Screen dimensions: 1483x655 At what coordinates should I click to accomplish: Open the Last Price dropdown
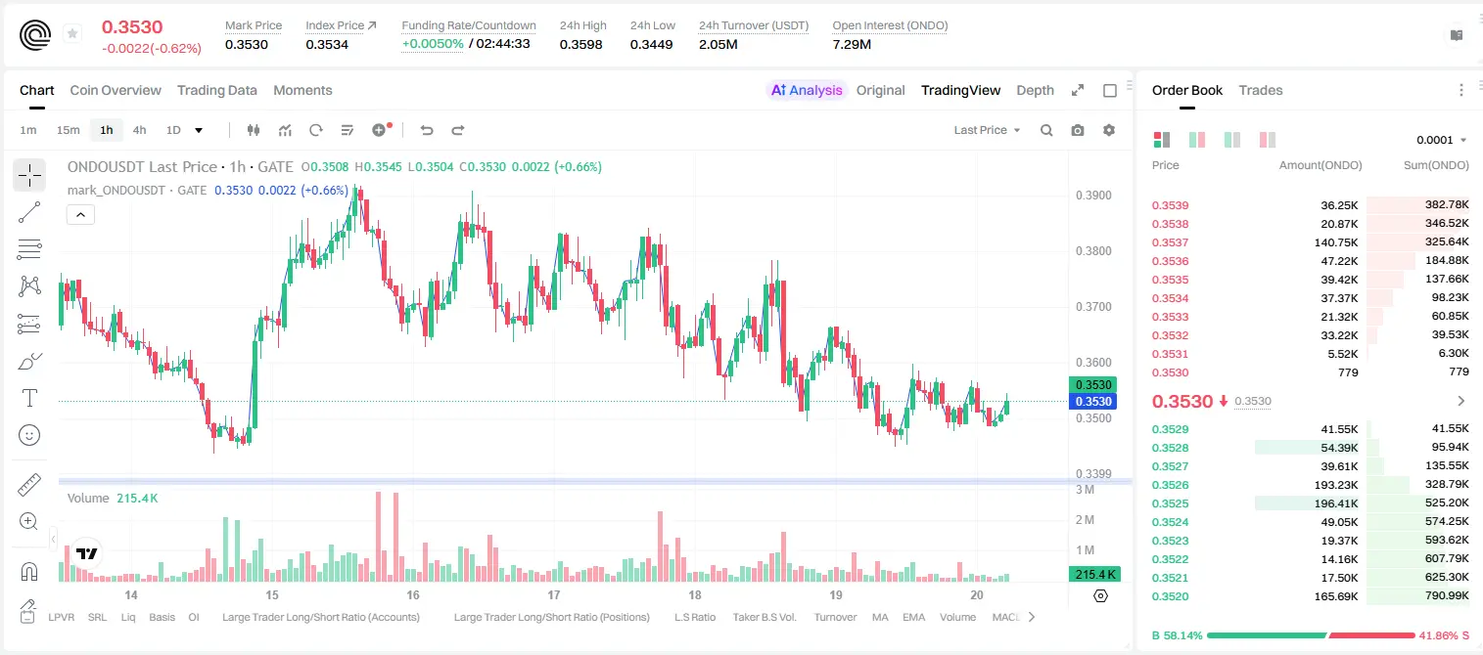pos(987,130)
